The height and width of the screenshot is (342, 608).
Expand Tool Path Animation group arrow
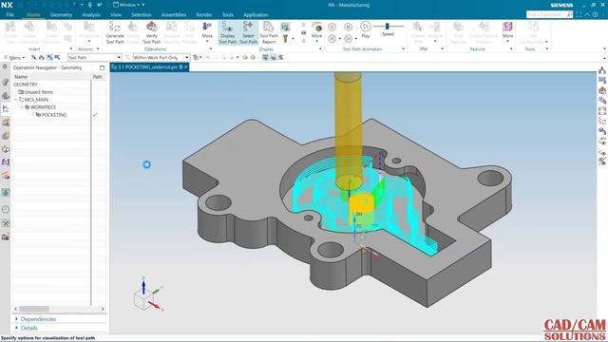pos(403,48)
